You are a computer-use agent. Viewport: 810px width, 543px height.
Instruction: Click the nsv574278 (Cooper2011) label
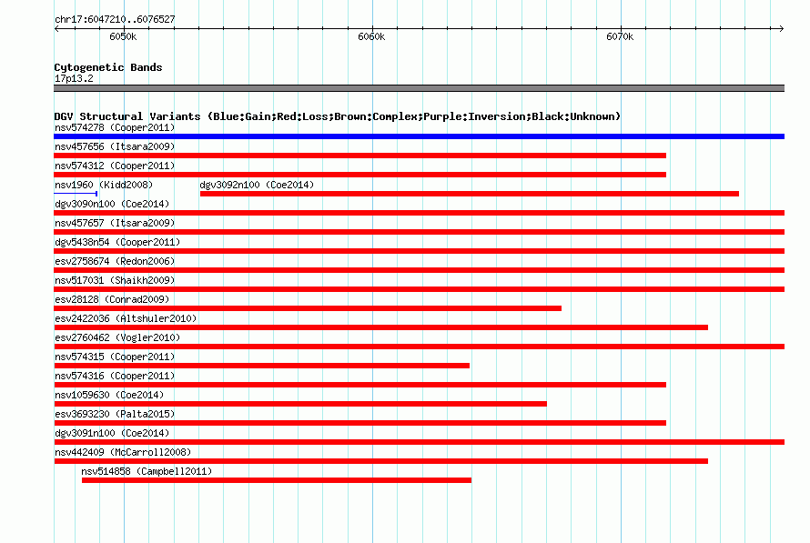(115, 127)
